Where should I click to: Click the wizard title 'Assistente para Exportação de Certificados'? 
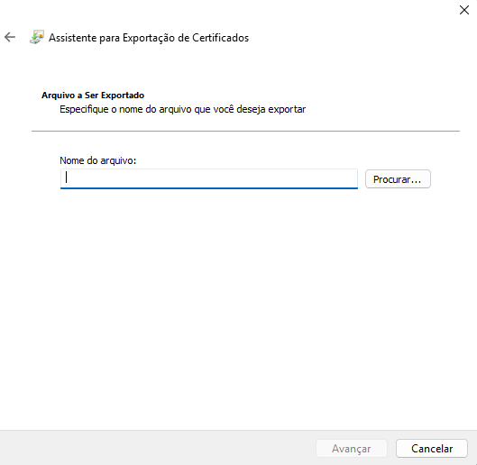[149, 38]
